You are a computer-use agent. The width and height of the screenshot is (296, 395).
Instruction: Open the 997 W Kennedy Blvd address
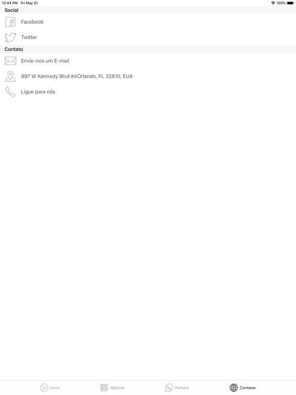point(148,76)
